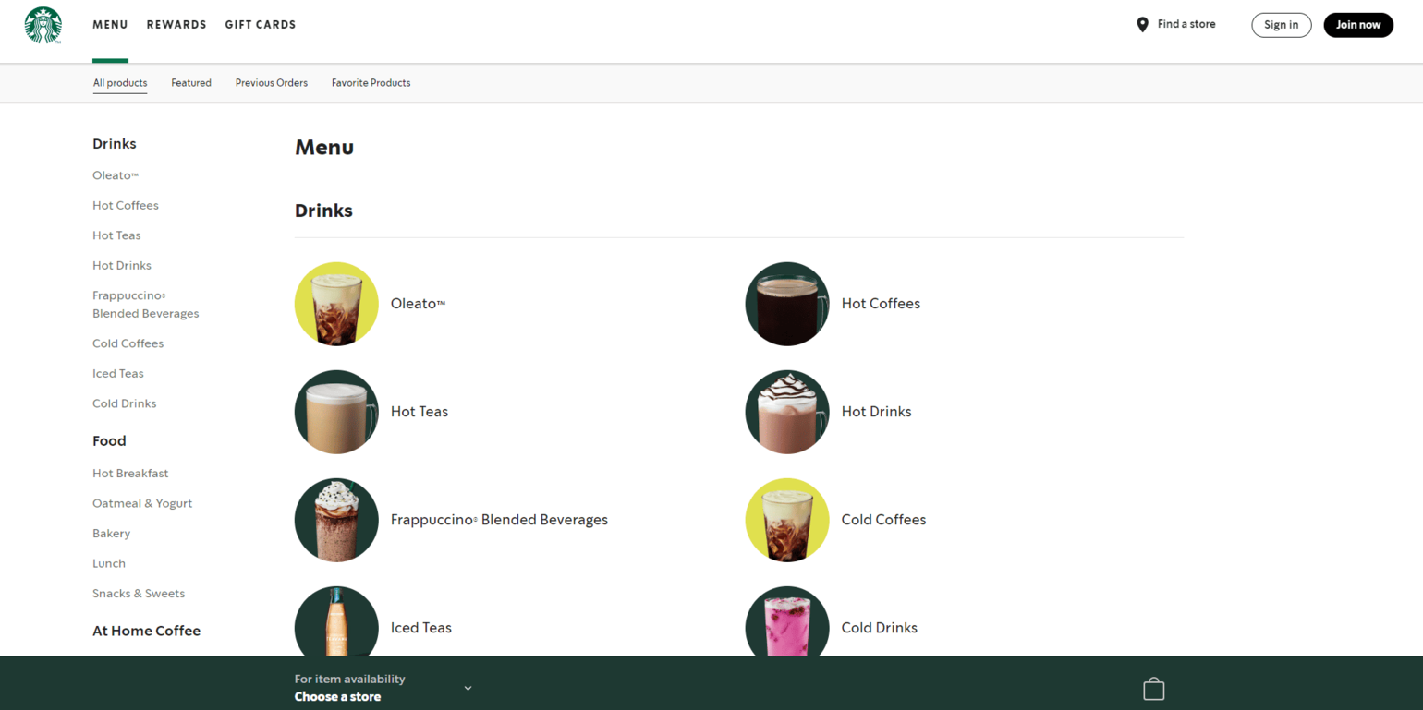
Task: Click the Hot Teas latte image
Action: (x=336, y=412)
